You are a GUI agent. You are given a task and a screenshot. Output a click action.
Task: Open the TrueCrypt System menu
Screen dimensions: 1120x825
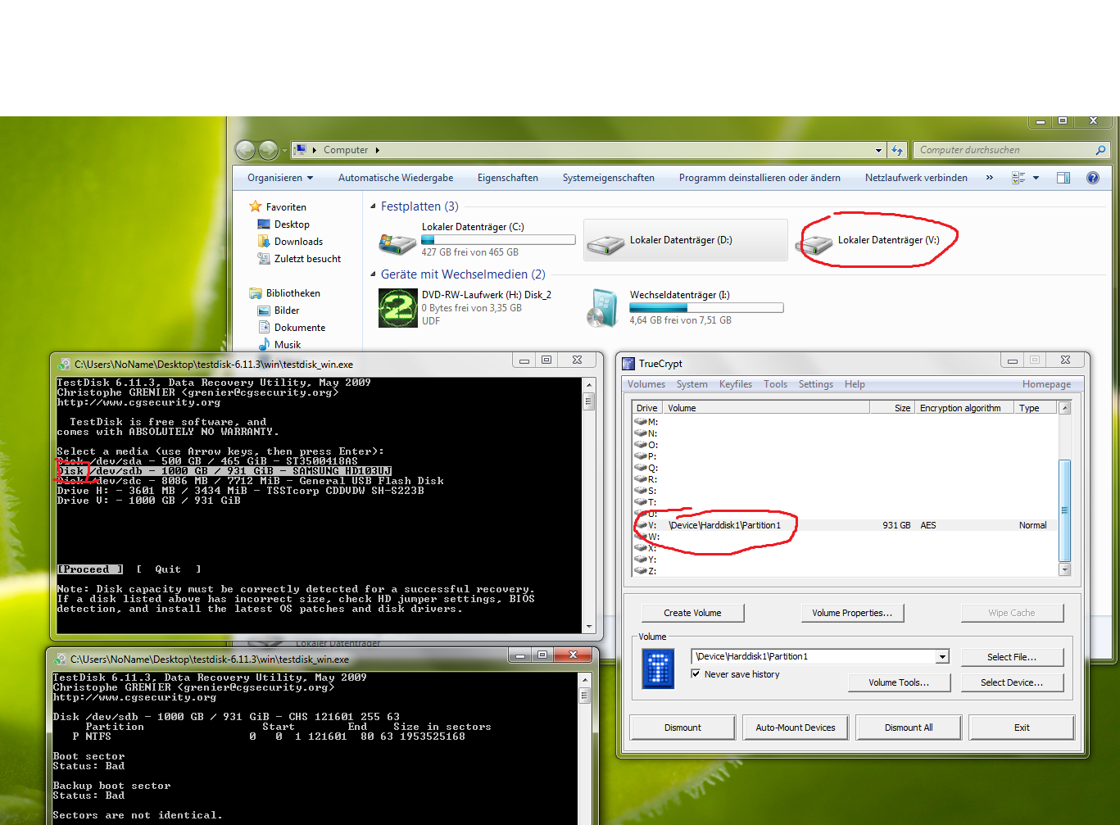pos(692,384)
